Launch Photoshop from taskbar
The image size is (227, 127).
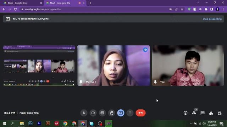click(x=31, y=123)
